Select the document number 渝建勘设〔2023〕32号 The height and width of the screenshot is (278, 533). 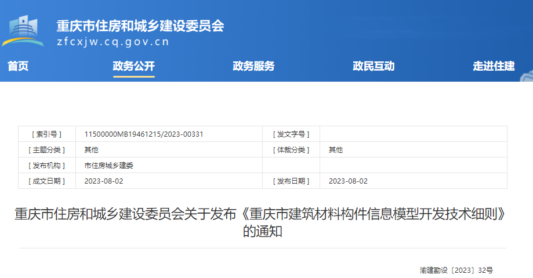(456, 270)
